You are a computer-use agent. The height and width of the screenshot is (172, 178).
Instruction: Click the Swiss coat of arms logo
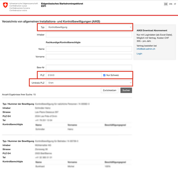5,5
